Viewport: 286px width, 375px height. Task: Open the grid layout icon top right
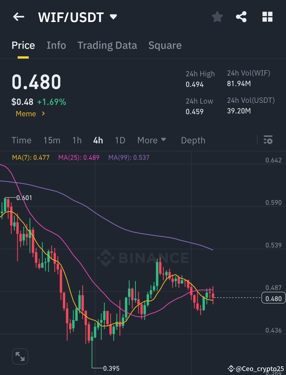click(x=267, y=17)
